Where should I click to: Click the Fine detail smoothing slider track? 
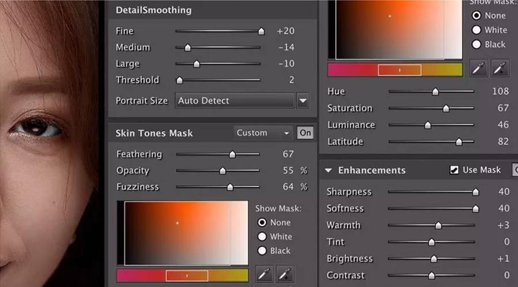pyautogui.click(x=218, y=32)
